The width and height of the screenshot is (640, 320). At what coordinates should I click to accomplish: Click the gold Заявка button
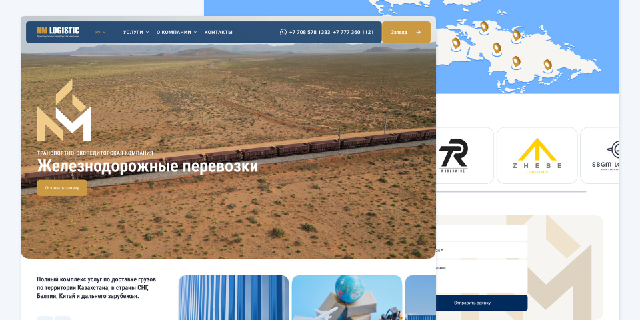pyautogui.click(x=406, y=32)
